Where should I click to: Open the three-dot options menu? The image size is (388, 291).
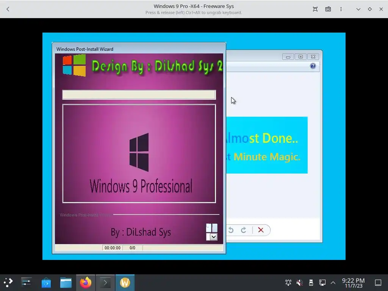tap(341, 9)
